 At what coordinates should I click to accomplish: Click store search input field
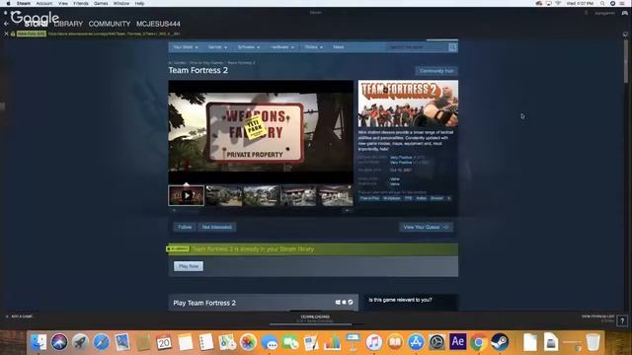point(417,47)
